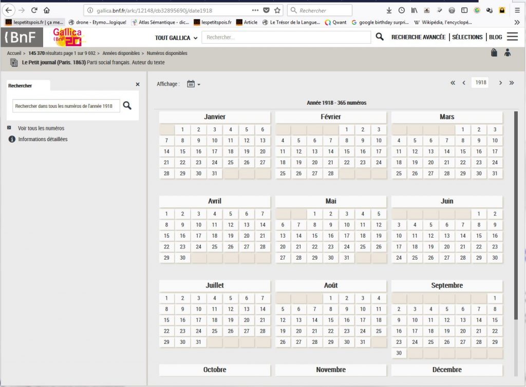Open the user account icon

[508, 52]
